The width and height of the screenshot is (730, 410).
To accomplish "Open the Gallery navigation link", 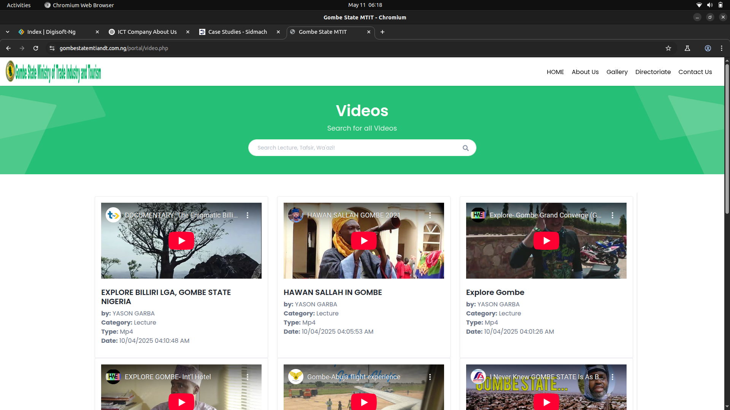I will coord(617,72).
